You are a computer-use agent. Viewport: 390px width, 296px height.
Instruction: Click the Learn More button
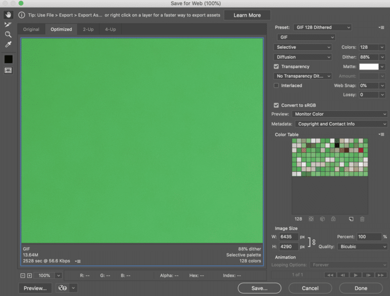tap(247, 15)
